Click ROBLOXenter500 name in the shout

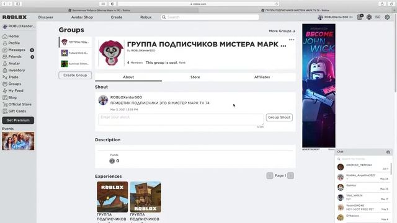(x=126, y=97)
